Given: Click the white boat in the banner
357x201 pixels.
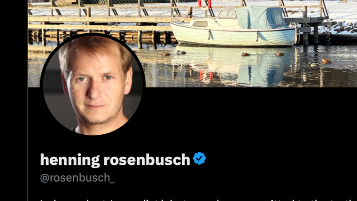Looking at the screenshot, I should pyautogui.click(x=233, y=27).
